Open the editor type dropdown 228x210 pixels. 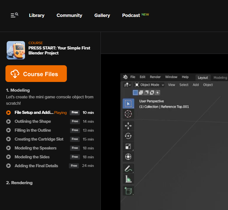point(128,85)
